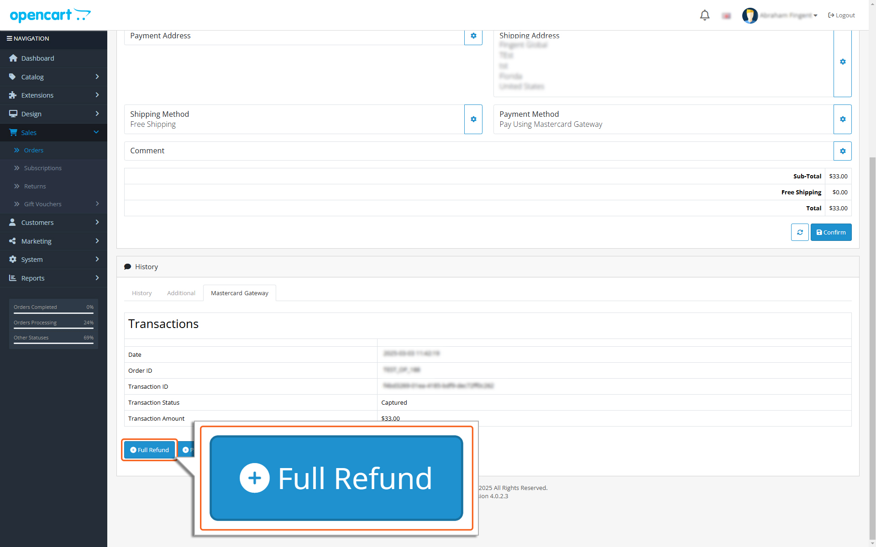Click the Catalog tag icon
The height and width of the screenshot is (547, 876).
(x=12, y=77)
